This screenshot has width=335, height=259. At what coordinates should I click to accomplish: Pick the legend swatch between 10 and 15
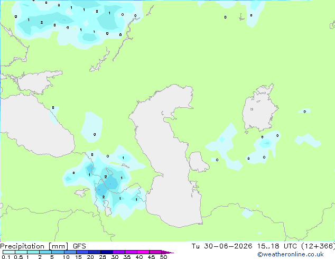pyautogui.click(x=70, y=252)
